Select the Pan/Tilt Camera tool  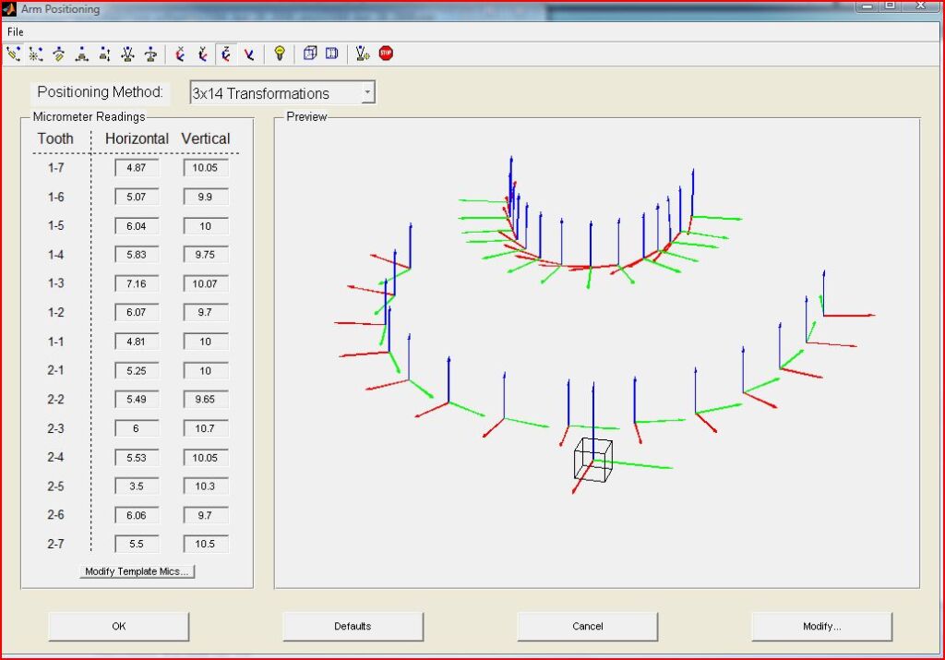pyautogui.click(x=59, y=54)
